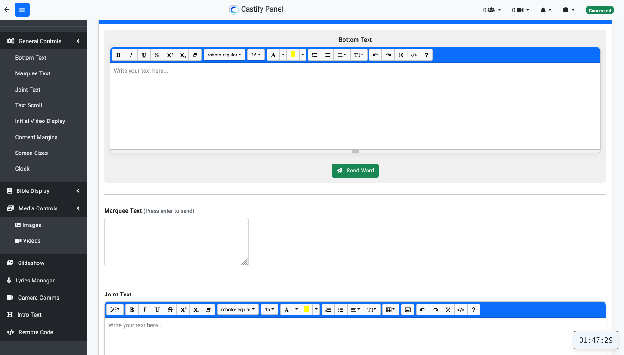Click the Send Word button

[355, 171]
